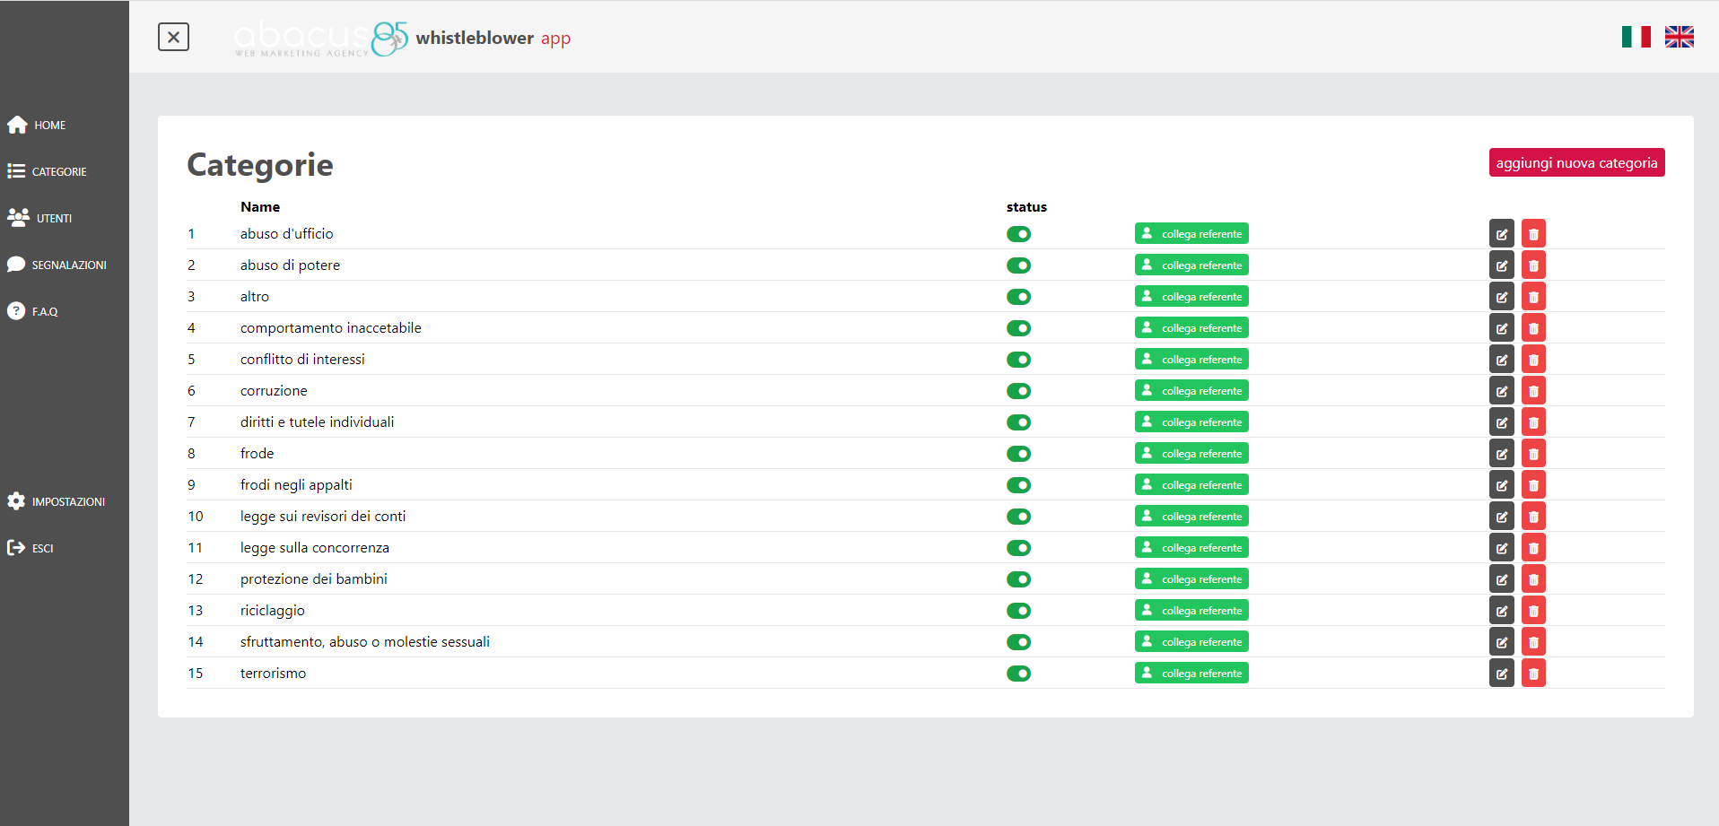Viewport: 1719px width, 826px height.
Task: Click collega referente for diritti e tutele individuali
Action: click(1191, 422)
